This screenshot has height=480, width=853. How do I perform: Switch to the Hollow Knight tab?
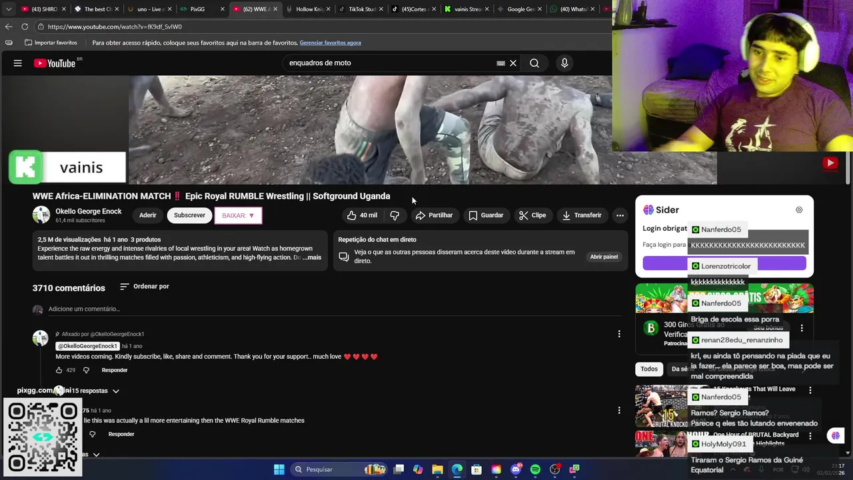coord(307,9)
